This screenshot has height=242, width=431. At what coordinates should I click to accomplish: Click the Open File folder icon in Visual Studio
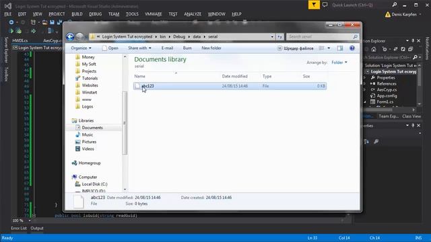44,22
